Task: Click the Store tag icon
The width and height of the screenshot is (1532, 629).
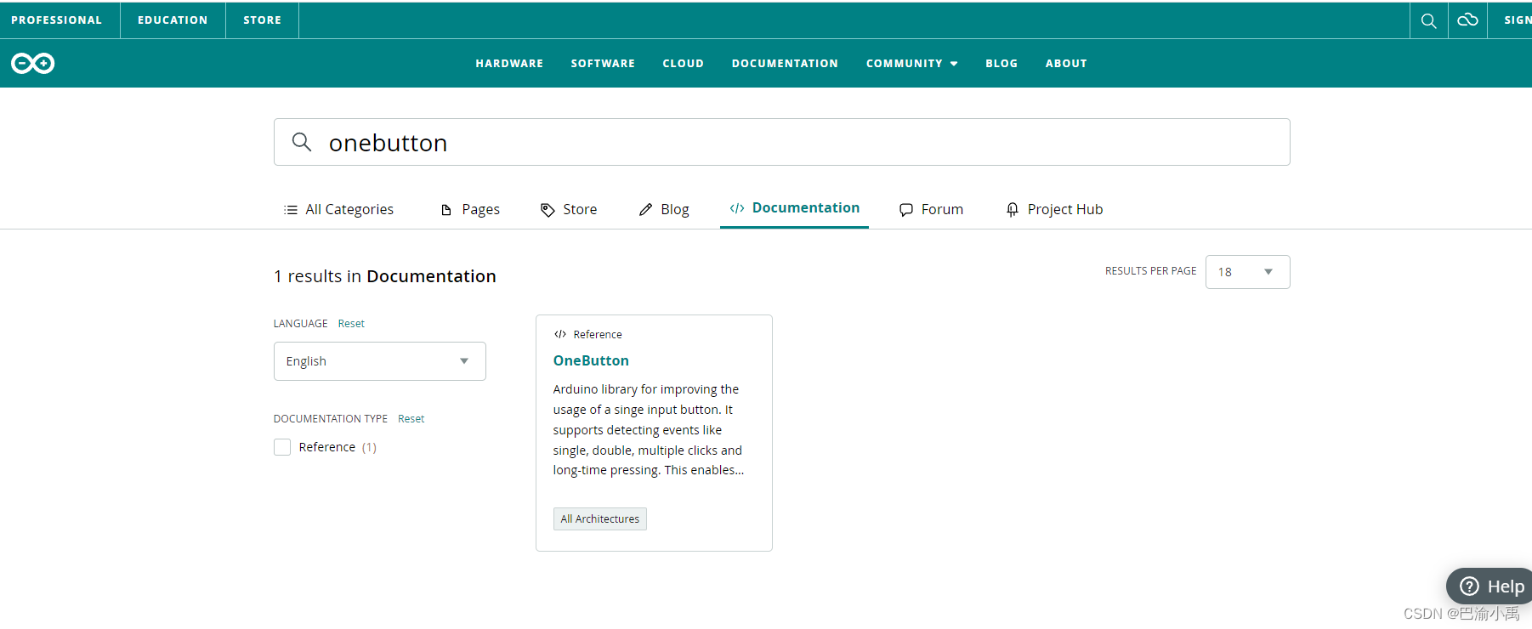Action: 548,210
